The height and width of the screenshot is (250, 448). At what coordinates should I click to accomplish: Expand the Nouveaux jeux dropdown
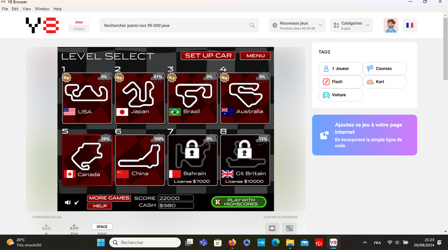click(297, 25)
